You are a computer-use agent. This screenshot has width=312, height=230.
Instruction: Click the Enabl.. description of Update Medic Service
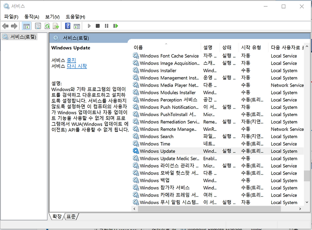[210, 159]
